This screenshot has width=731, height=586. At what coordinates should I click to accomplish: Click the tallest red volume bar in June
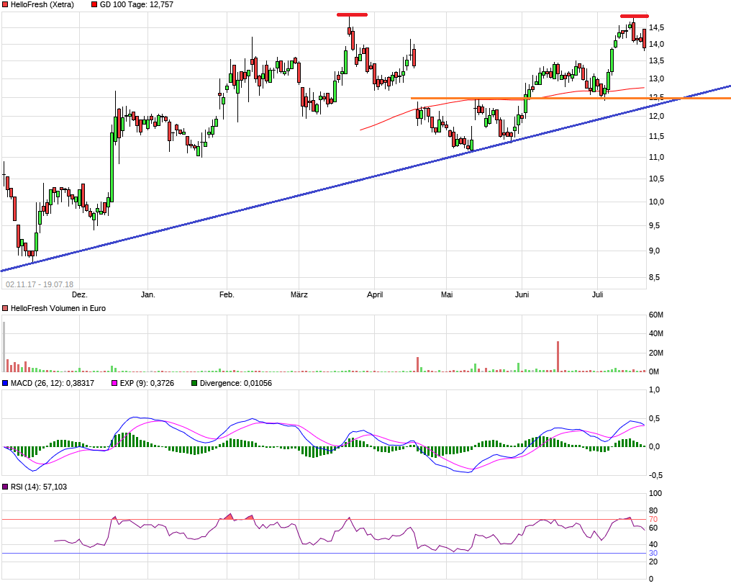558,356
